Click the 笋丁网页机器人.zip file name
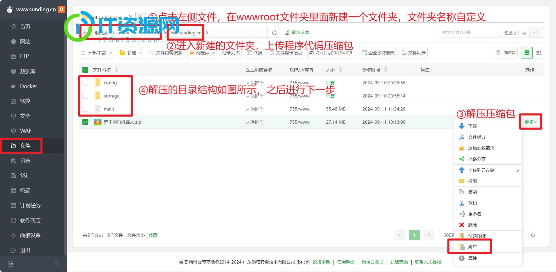Screen dimensions: 556x272 pyautogui.click(x=122, y=122)
